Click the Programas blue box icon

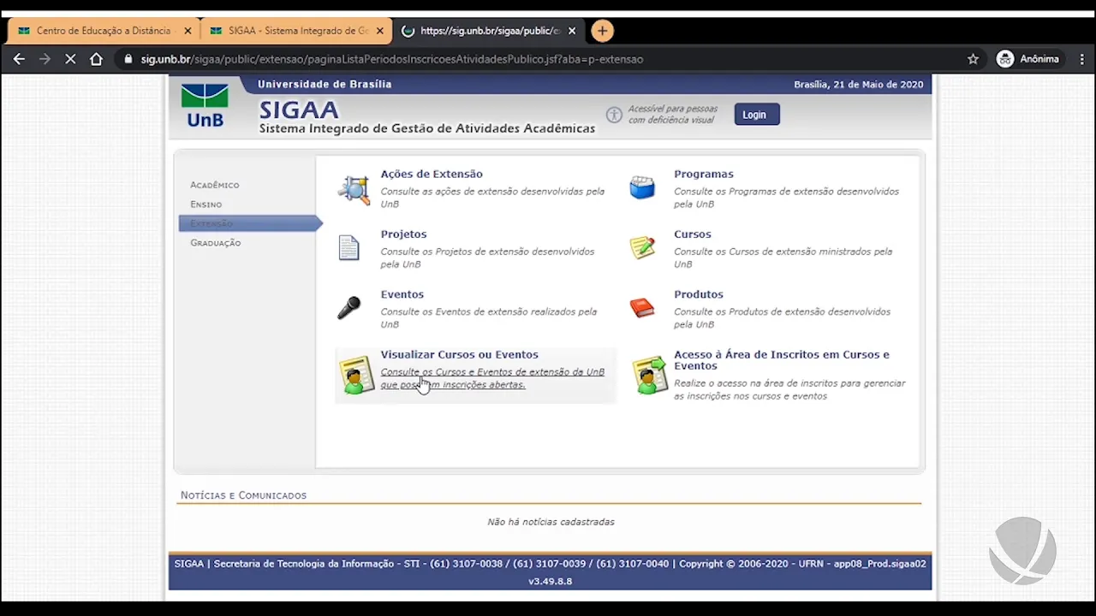tap(642, 187)
